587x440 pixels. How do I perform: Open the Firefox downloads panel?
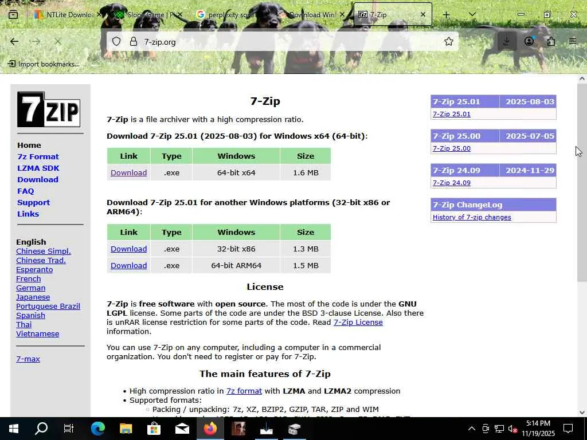pos(507,41)
